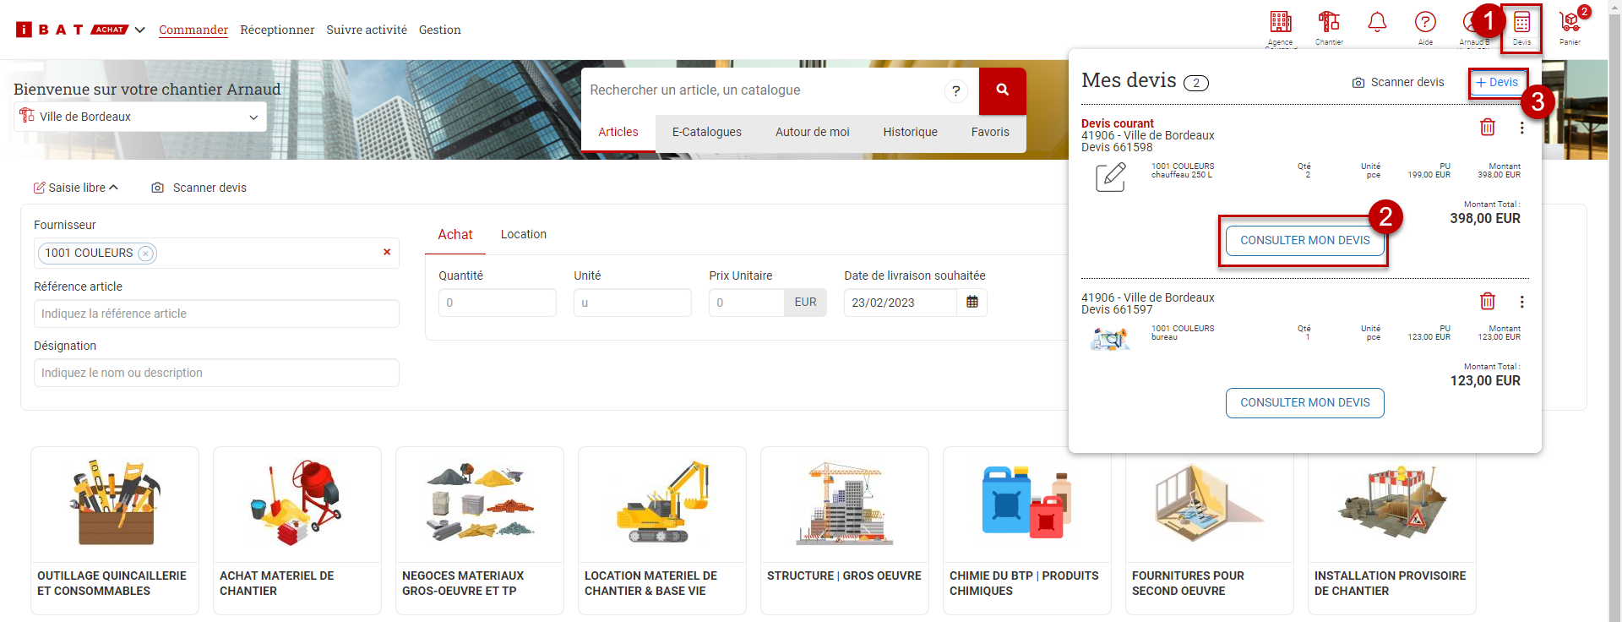Switch to the Location tab
Viewport: 1622px width, 622px height.
pyautogui.click(x=523, y=234)
